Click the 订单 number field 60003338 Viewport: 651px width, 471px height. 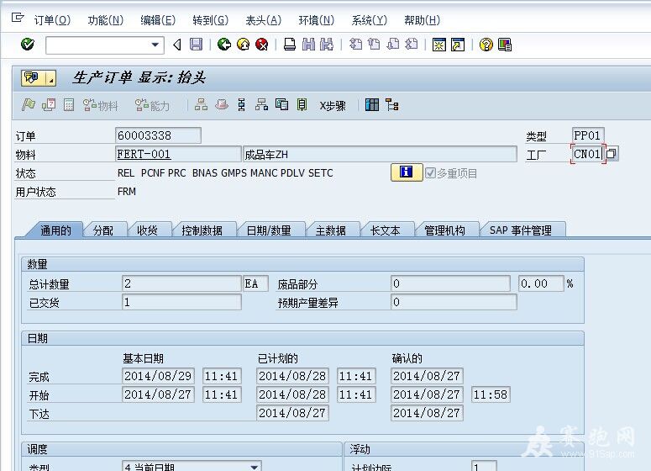click(x=158, y=135)
